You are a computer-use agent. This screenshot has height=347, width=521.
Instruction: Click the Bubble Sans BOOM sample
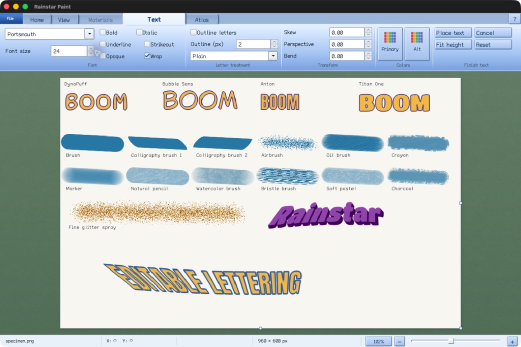(200, 100)
